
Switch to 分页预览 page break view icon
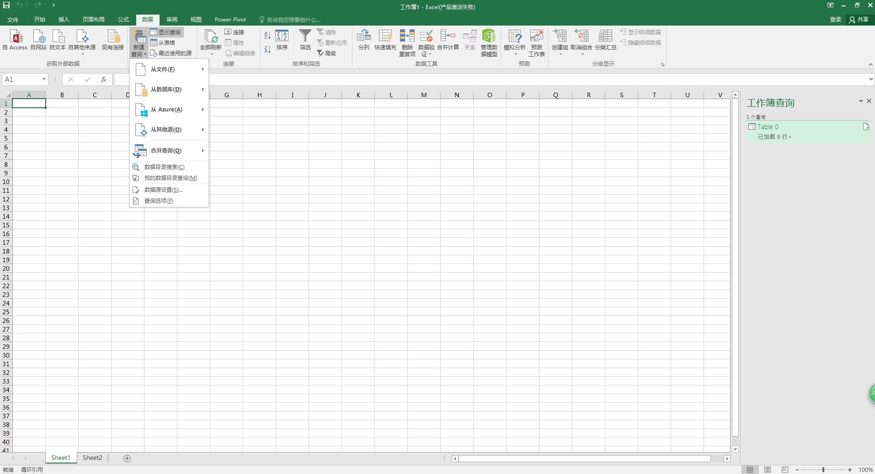(x=785, y=470)
